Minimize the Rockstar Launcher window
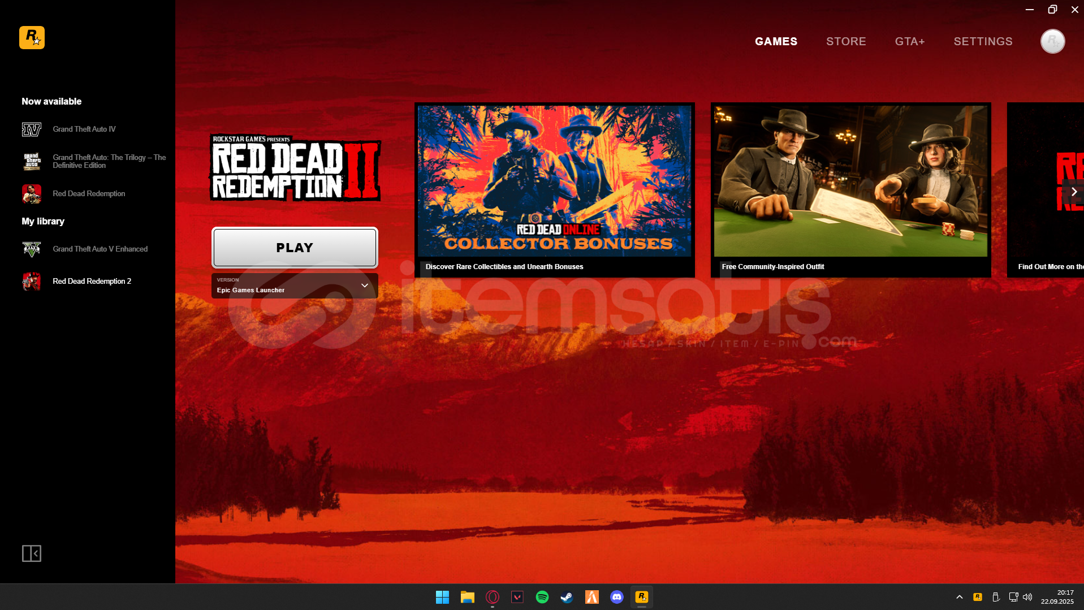Screen dimensions: 1084x610 pyautogui.click(x=1029, y=10)
